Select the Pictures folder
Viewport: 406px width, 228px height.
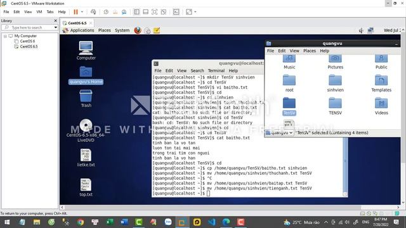[336, 62]
